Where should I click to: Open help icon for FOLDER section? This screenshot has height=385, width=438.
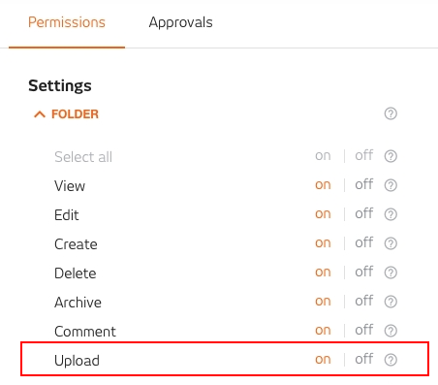tap(391, 113)
